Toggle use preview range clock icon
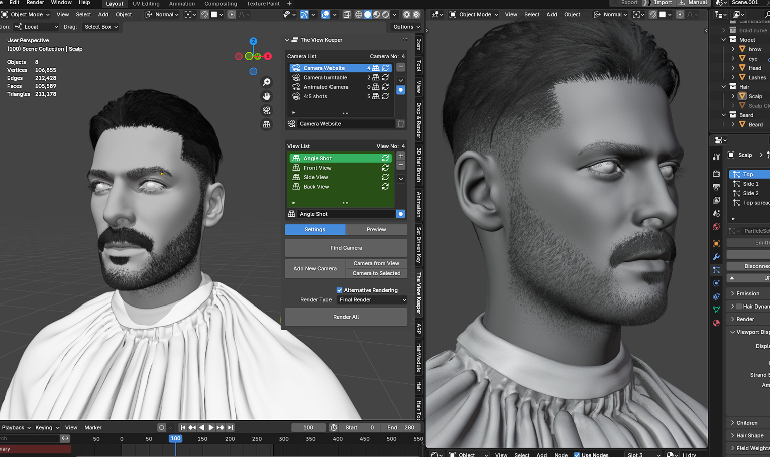This screenshot has height=457, width=770. [334, 427]
